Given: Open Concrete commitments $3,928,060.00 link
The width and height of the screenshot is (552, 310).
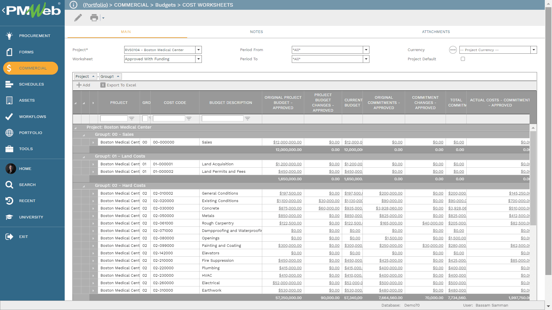Looking at the screenshot, I should click(x=389, y=208).
